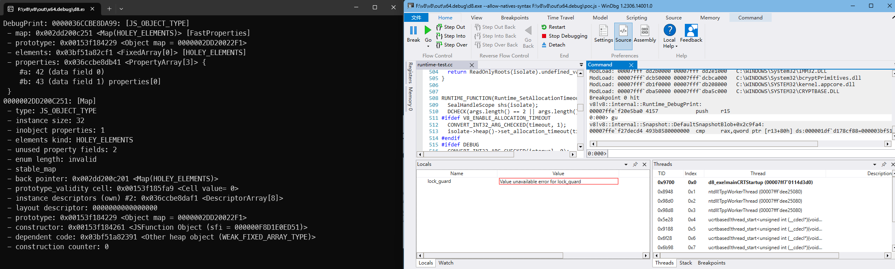Toggle Source mode in Preferences
This screenshot has width=895, height=269.
[x=623, y=31]
